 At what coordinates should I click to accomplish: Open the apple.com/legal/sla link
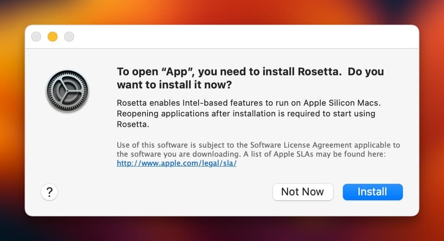click(x=176, y=163)
